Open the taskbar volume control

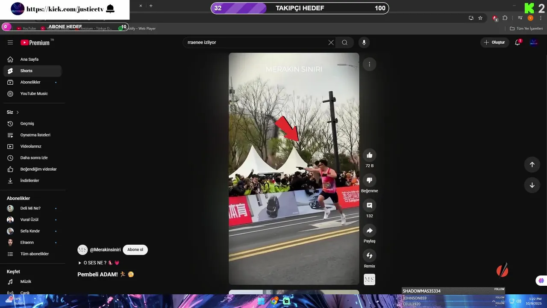tap(518, 301)
